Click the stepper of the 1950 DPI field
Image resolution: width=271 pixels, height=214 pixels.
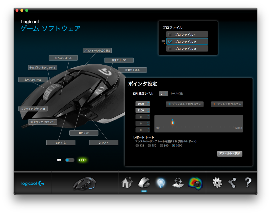pos(148,104)
